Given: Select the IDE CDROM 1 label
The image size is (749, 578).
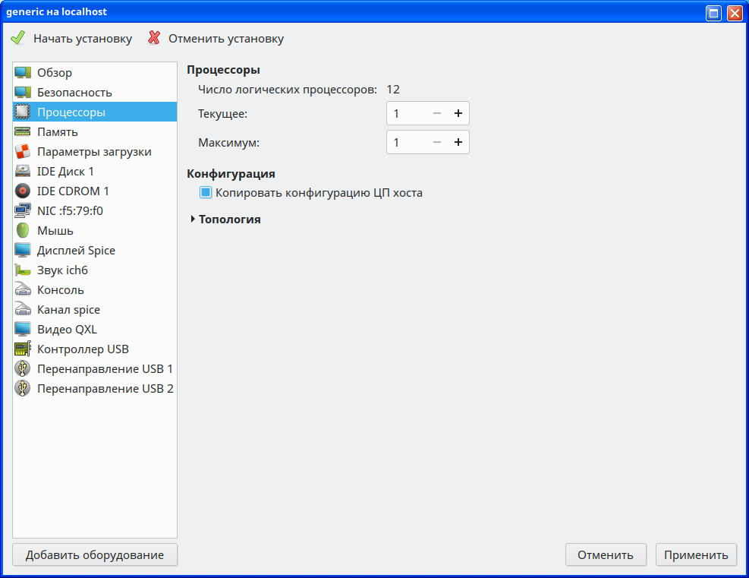Looking at the screenshot, I should pyautogui.click(x=73, y=191).
